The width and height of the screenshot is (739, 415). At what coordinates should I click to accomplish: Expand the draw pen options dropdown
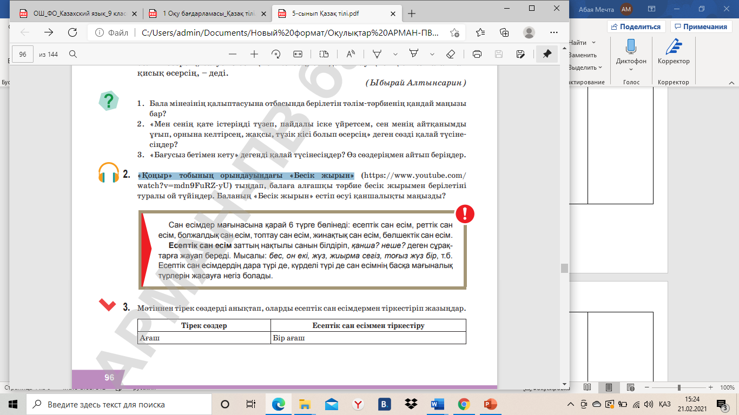click(x=395, y=54)
